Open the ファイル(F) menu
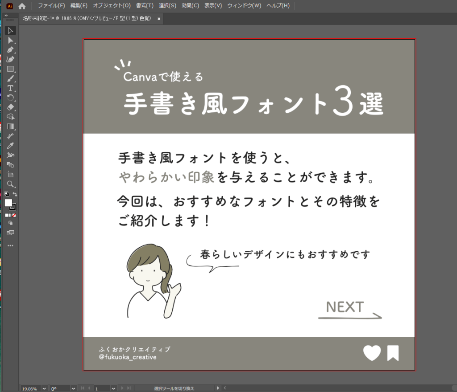The image size is (457, 392). [x=52, y=5]
